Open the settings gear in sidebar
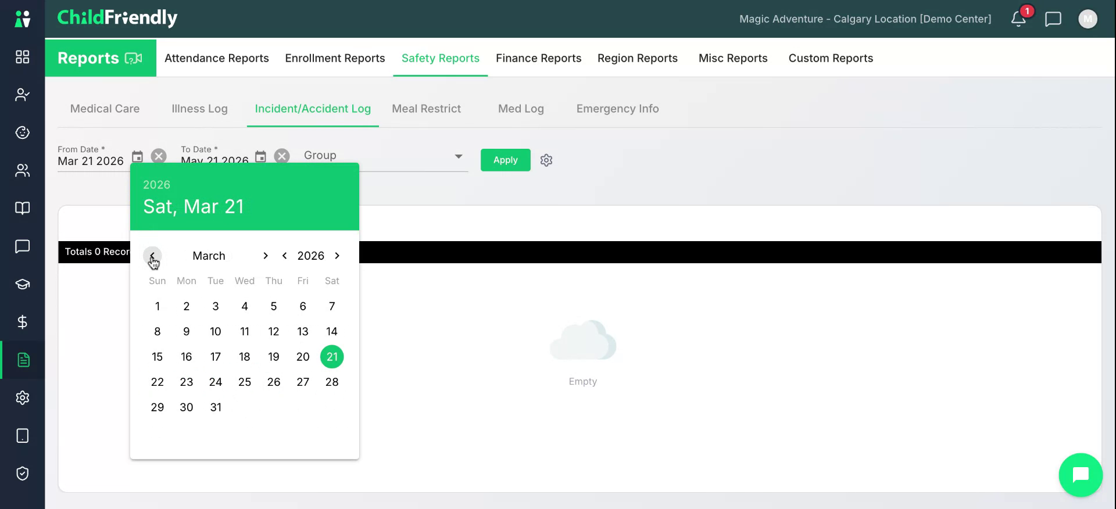Viewport: 1116px width, 509px height. [22, 398]
